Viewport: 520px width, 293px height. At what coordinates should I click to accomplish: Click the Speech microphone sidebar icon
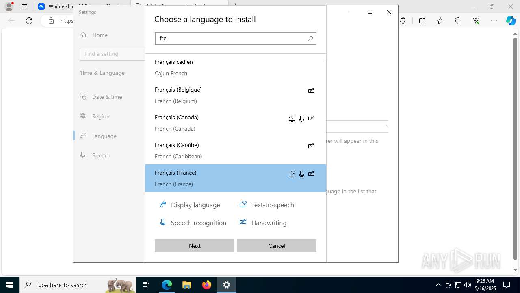83,155
